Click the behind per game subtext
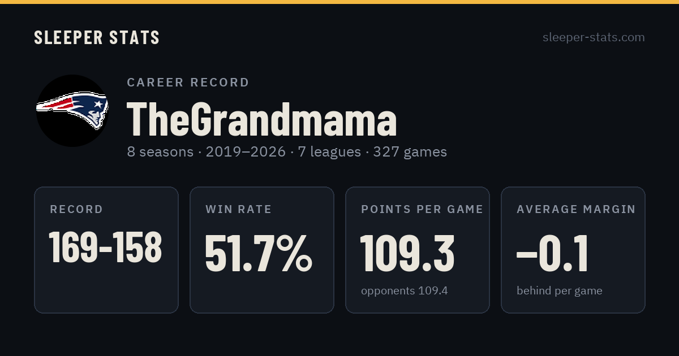The width and height of the screenshot is (679, 356). click(x=560, y=291)
